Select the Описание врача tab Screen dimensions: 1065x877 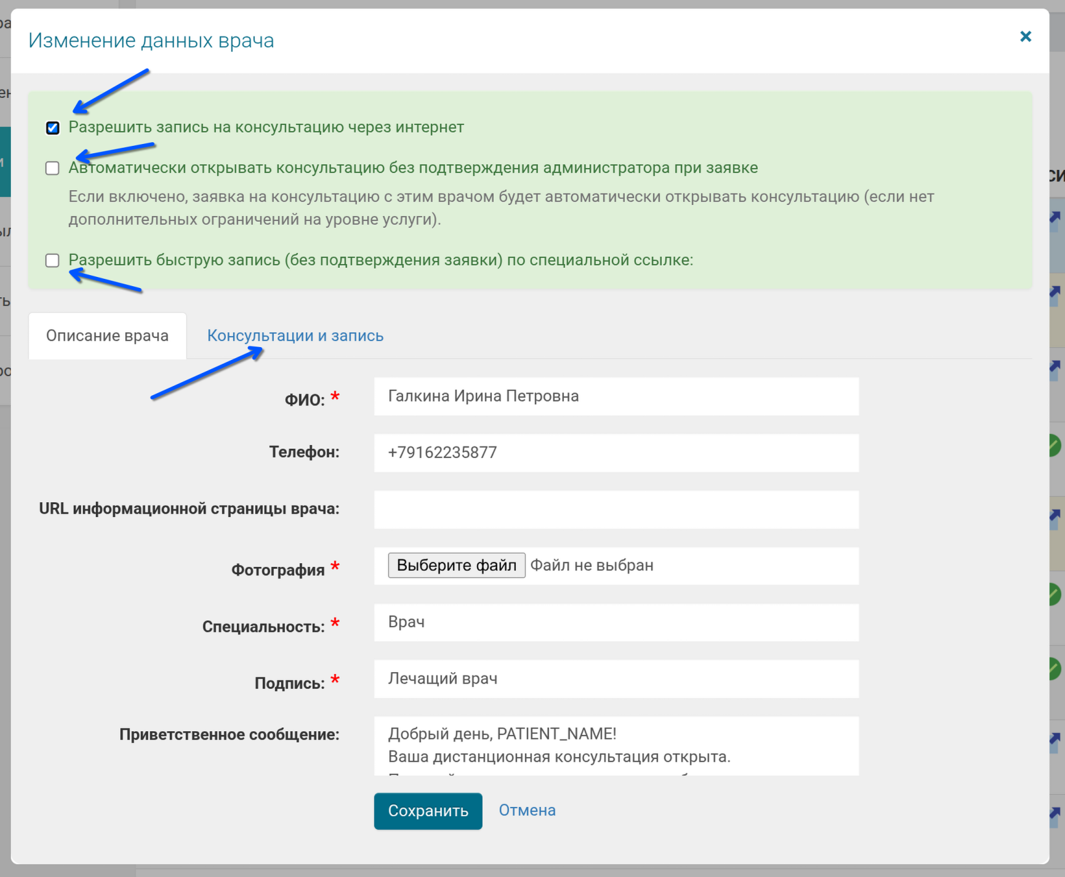[107, 335]
